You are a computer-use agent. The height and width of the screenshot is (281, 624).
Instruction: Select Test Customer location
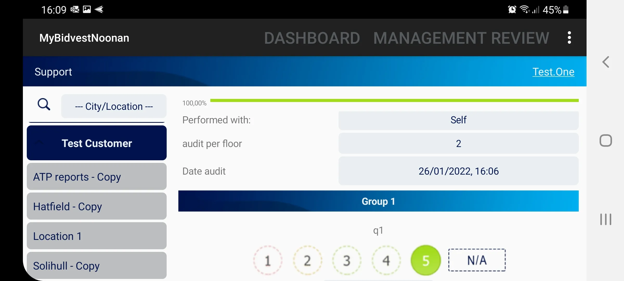(97, 143)
